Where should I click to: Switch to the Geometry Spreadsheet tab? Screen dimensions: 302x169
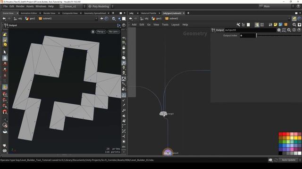click(95, 13)
